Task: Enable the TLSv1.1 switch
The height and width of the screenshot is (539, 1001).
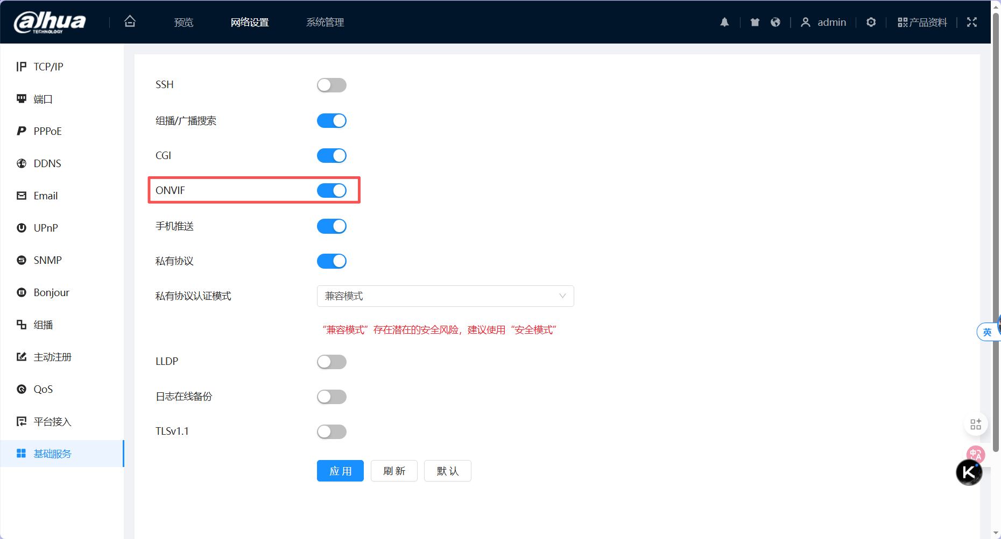Action: coord(332,432)
